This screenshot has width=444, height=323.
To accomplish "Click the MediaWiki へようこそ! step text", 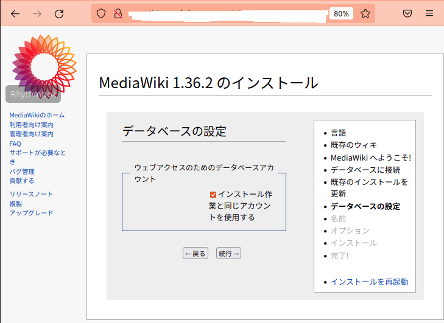I will tap(371, 158).
